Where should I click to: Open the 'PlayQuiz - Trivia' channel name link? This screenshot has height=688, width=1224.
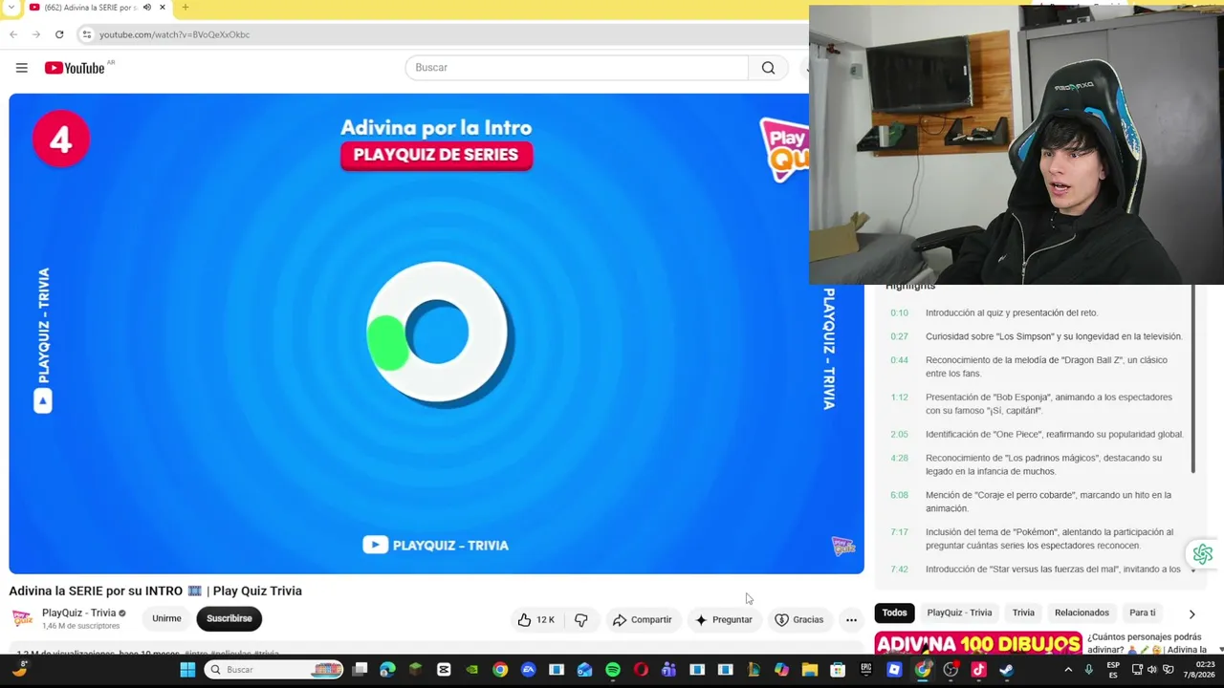coord(78,613)
